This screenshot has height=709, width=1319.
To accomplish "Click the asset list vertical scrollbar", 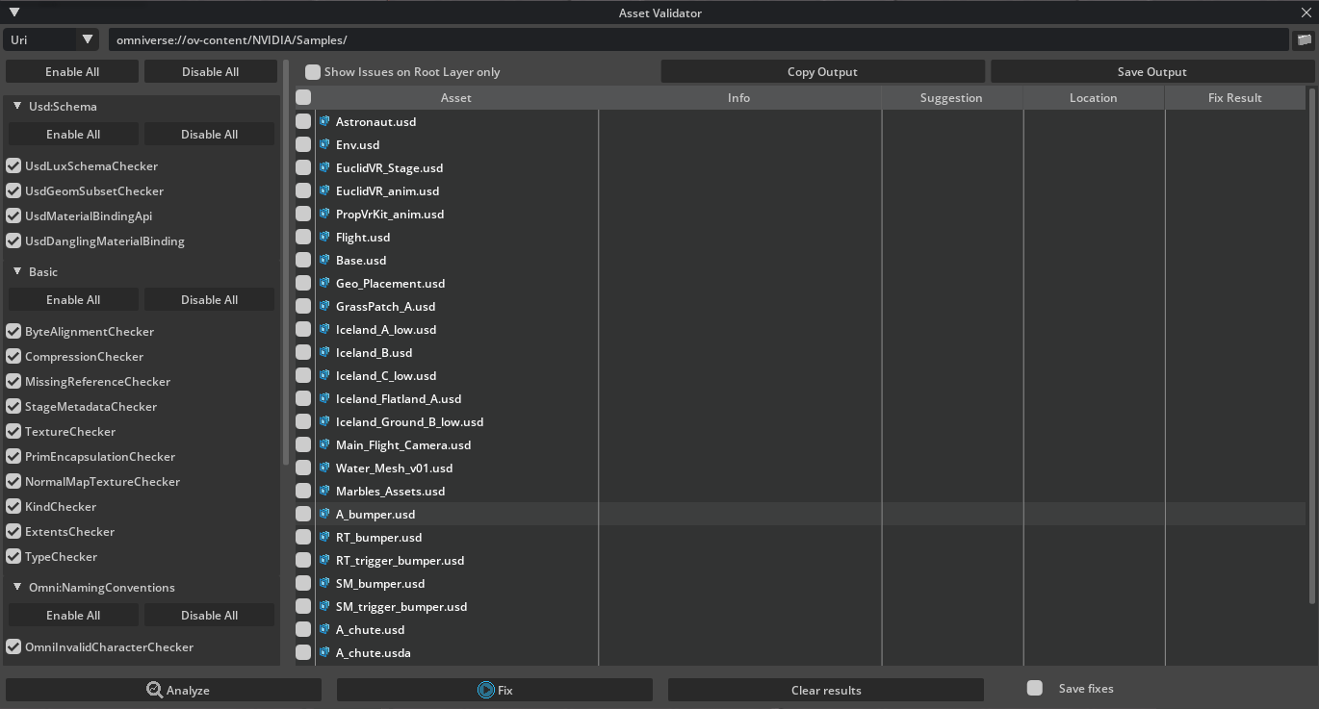I will [1311, 346].
